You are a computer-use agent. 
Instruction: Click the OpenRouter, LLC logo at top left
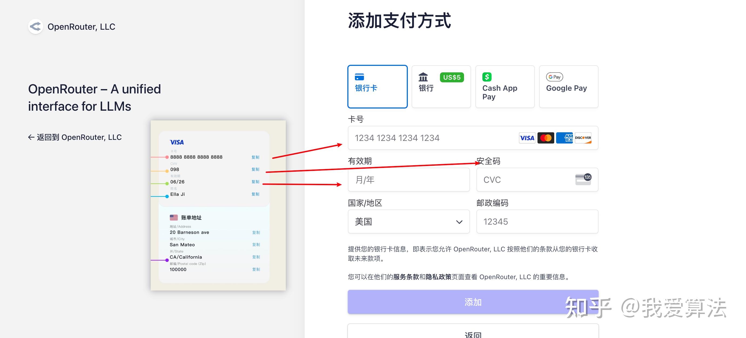click(x=35, y=26)
